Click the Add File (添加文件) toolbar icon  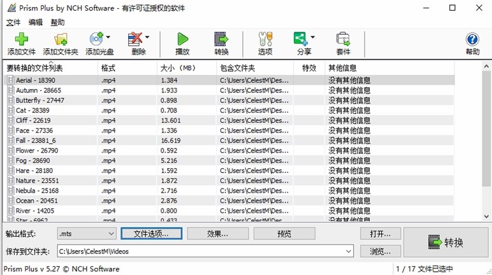[21, 39]
